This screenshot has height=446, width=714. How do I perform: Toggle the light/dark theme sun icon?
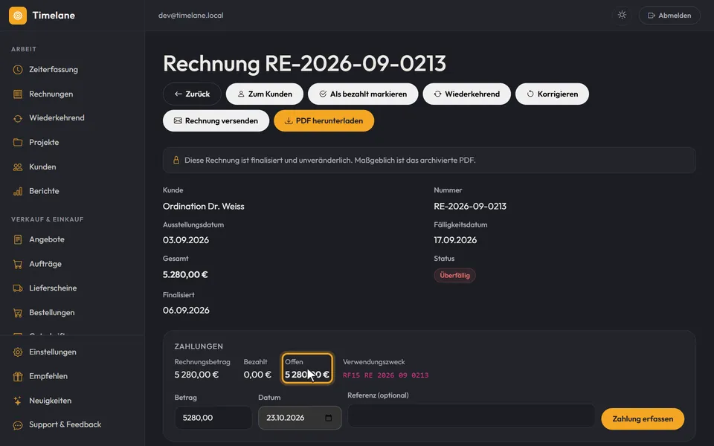coord(622,15)
